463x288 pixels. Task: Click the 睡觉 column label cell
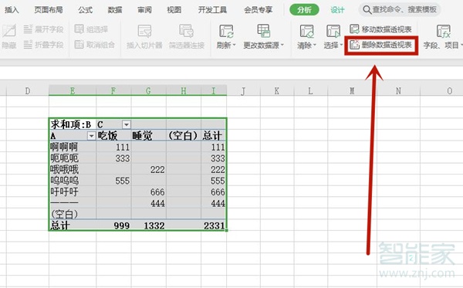pos(148,136)
